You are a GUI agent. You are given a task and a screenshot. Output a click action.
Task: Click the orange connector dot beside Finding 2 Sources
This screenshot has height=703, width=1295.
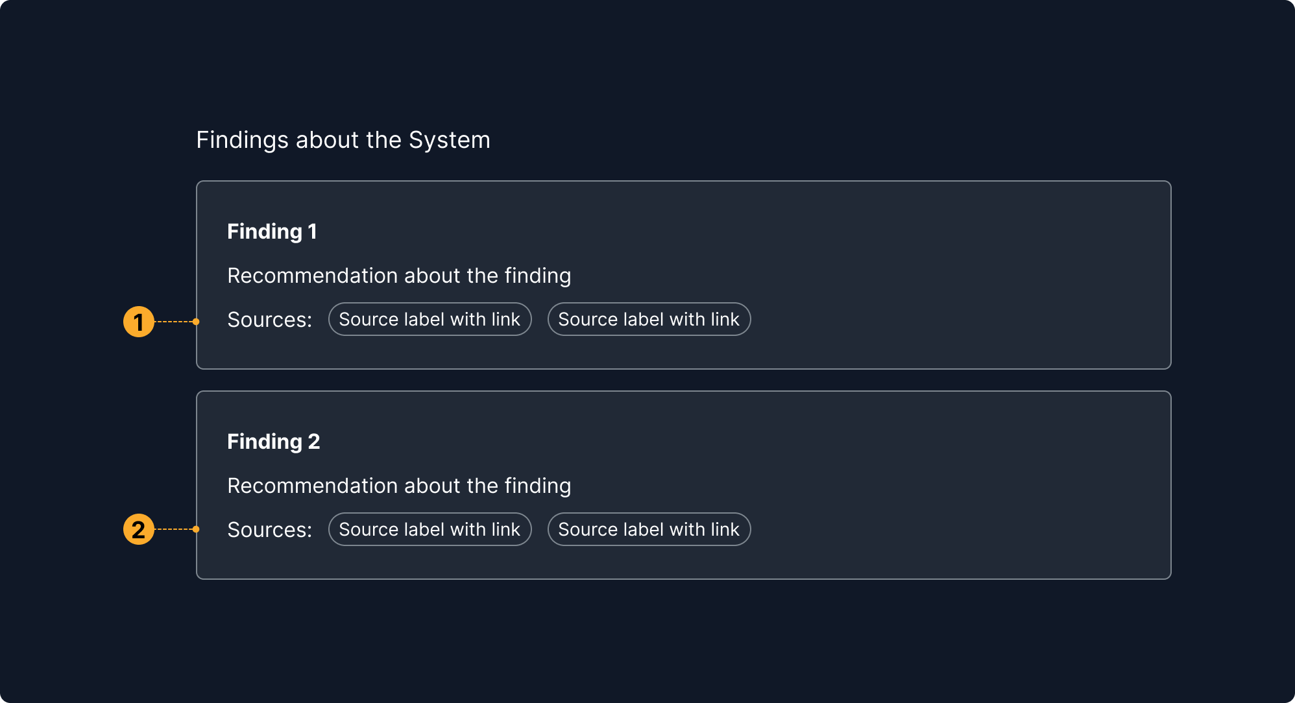click(196, 529)
